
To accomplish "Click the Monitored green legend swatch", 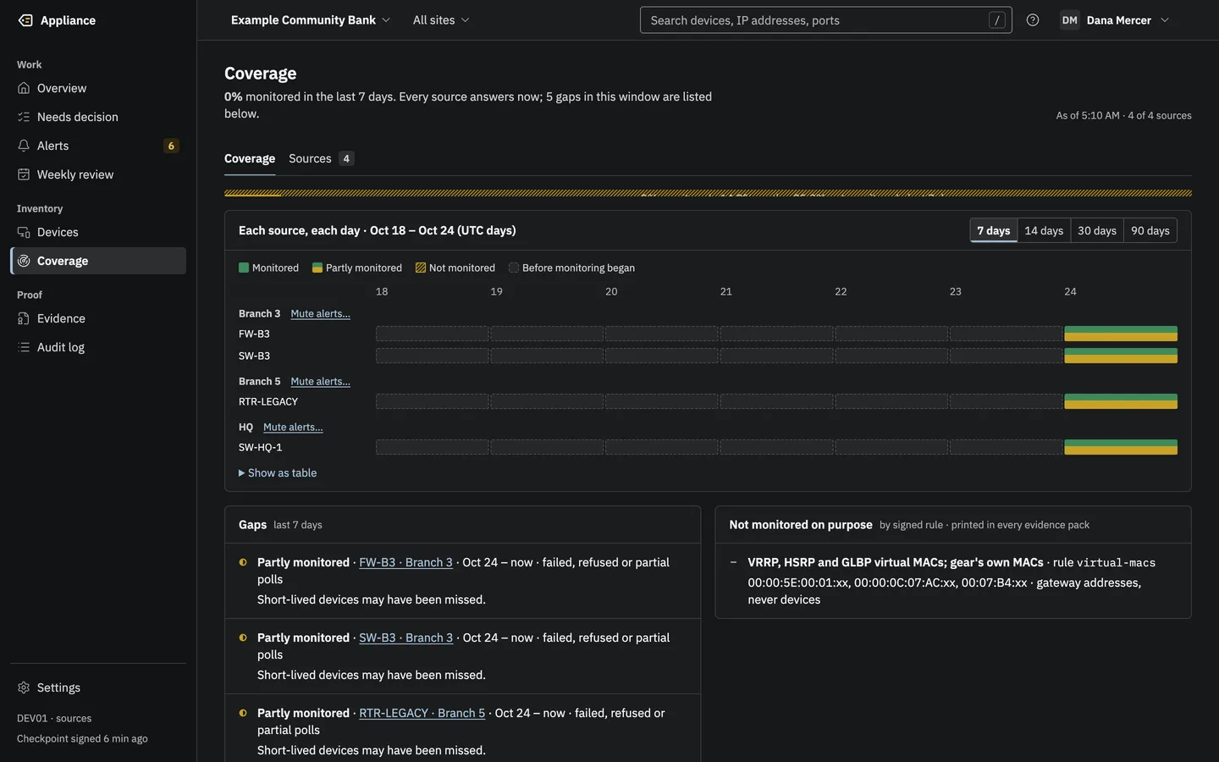I will point(244,268).
